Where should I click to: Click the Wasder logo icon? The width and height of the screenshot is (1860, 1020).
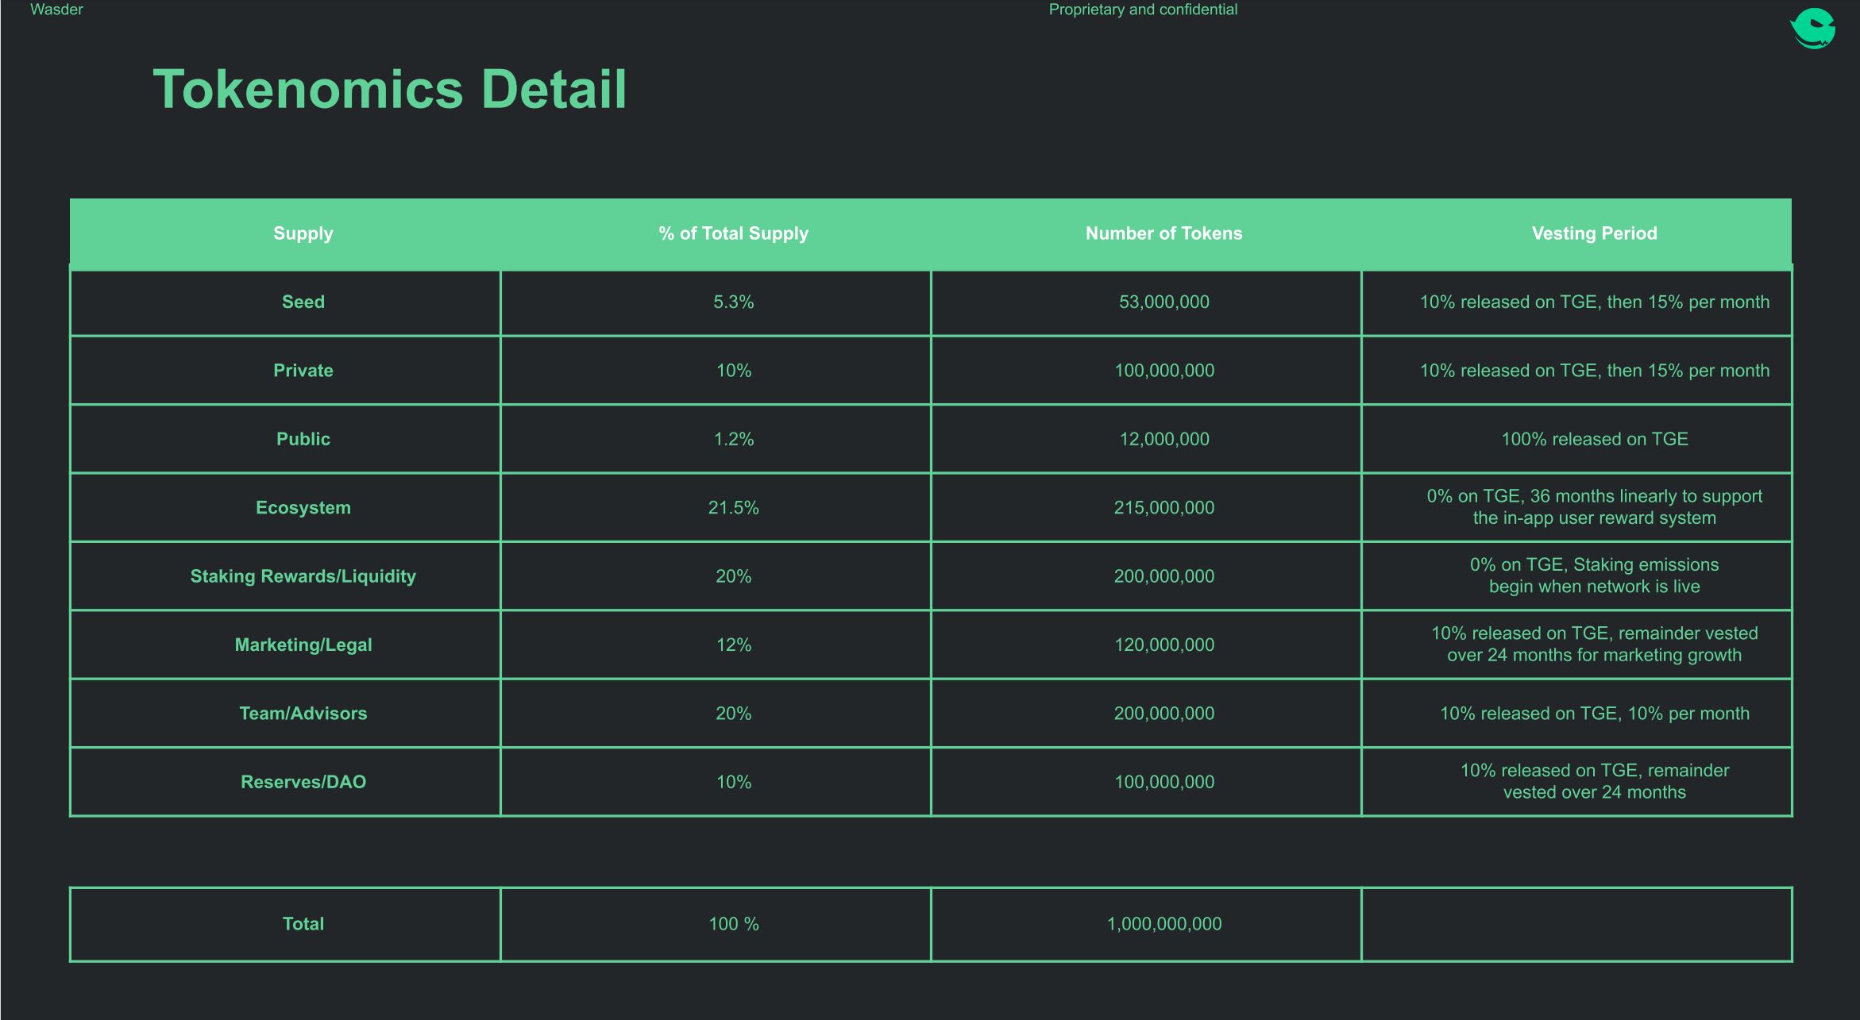point(1812,29)
